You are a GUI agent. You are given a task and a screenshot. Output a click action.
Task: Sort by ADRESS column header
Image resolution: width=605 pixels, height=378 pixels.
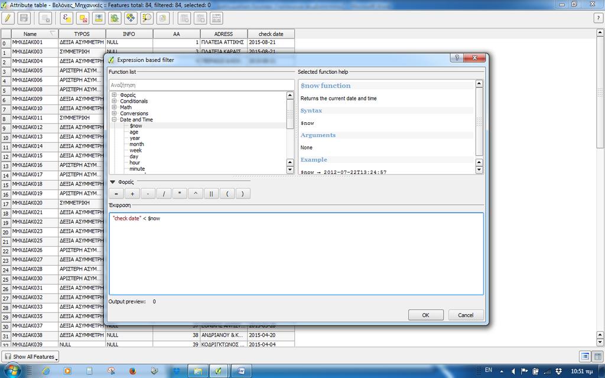(x=223, y=34)
